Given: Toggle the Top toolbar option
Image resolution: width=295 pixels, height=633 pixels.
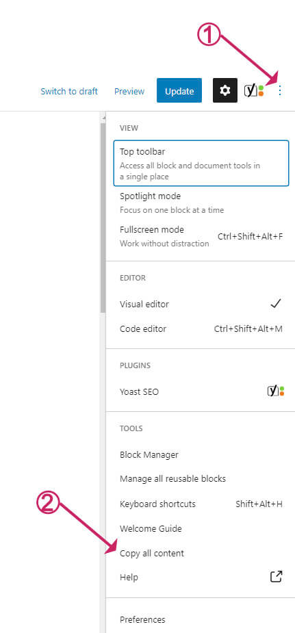Looking at the screenshot, I should click(201, 163).
